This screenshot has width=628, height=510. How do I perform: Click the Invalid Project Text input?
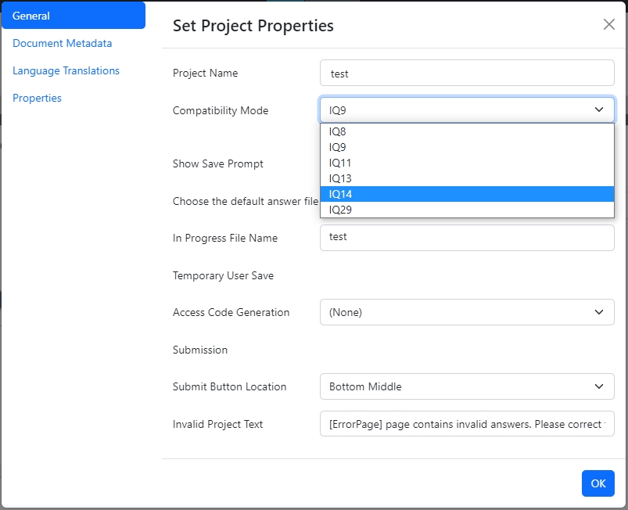tap(467, 424)
